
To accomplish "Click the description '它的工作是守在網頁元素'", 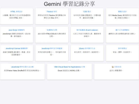I will click(87, 35).
